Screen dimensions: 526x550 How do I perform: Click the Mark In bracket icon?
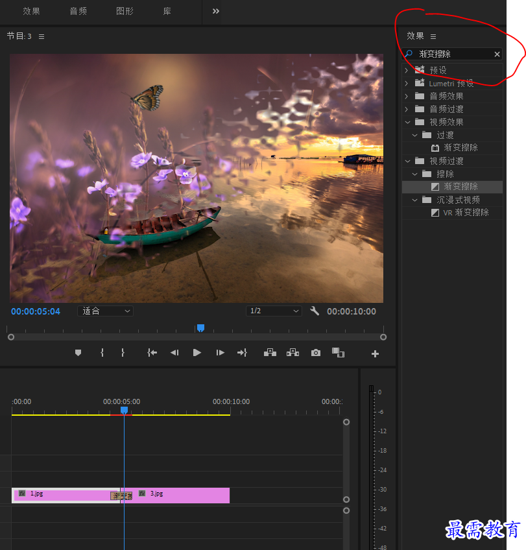[102, 353]
